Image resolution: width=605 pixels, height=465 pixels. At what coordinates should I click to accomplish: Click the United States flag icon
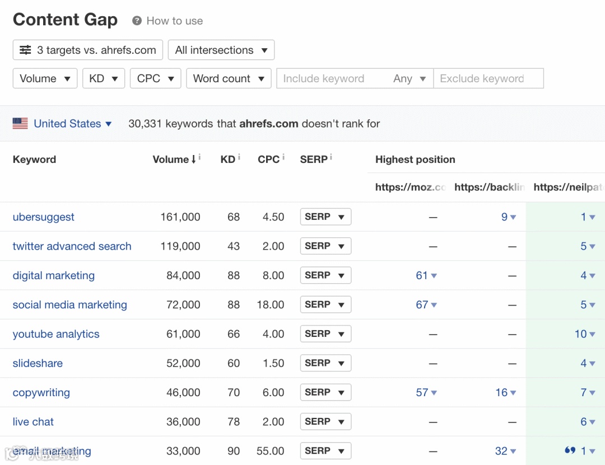(20, 124)
